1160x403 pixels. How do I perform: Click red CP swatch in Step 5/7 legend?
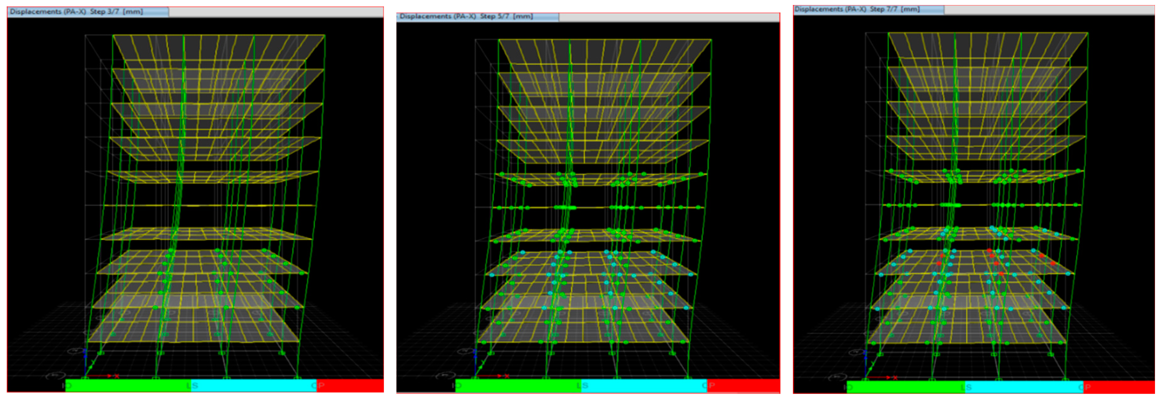coord(743,386)
